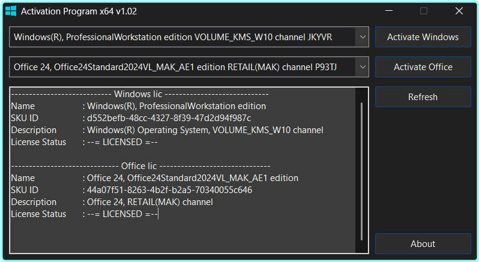This screenshot has width=479, height=262.
Task: Click the Office LICENSED status line
Action: click(x=84, y=214)
